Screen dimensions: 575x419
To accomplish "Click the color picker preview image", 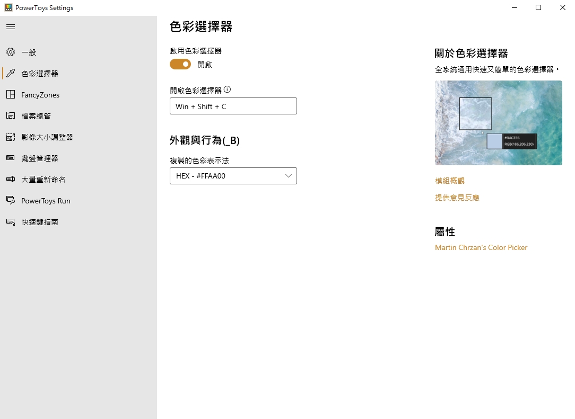I will pyautogui.click(x=499, y=123).
